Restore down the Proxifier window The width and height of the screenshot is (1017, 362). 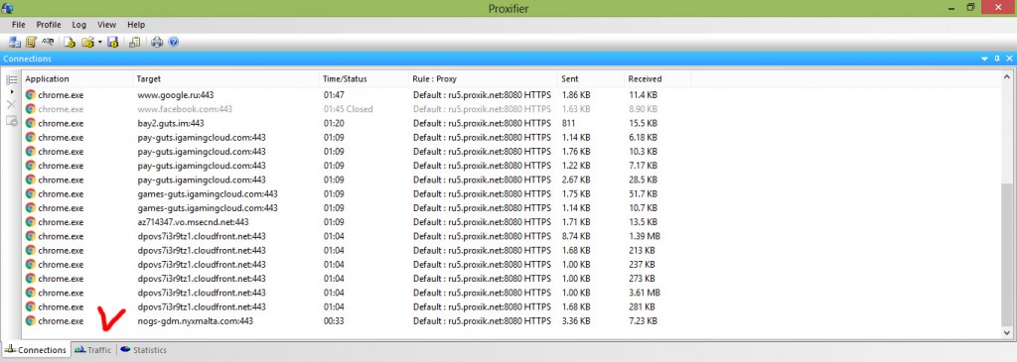(971, 7)
